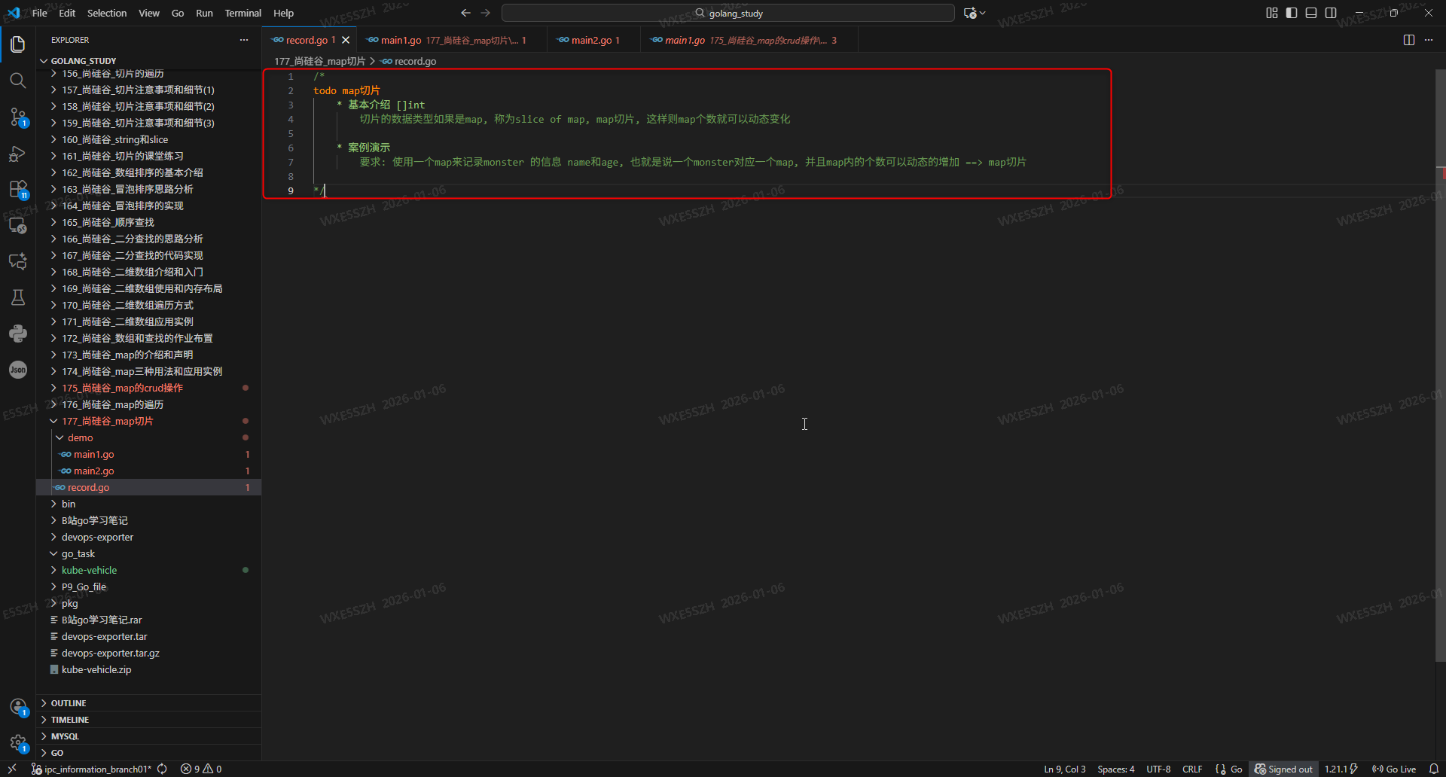1446x777 pixels.
Task: Click Ln 9, Col 3 to go to line
Action: (1064, 769)
